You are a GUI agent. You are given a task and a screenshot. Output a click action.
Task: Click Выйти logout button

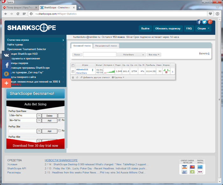(145, 29)
